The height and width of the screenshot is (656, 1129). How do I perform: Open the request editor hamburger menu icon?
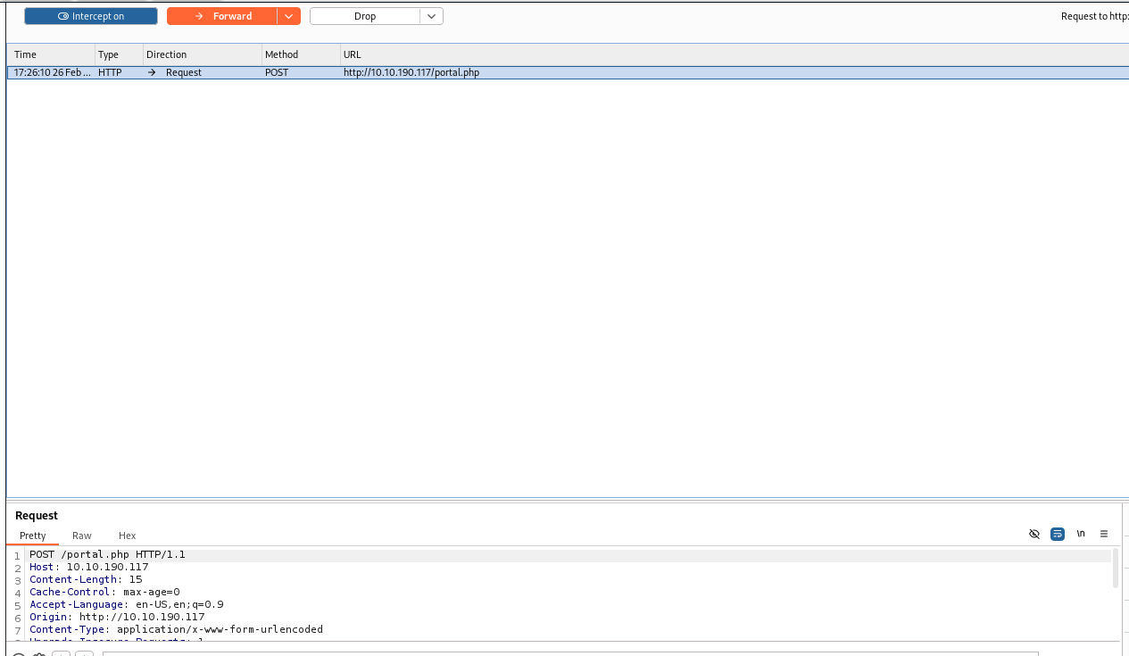coord(1104,534)
